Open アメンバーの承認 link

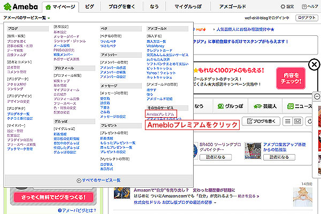pos(113,67)
